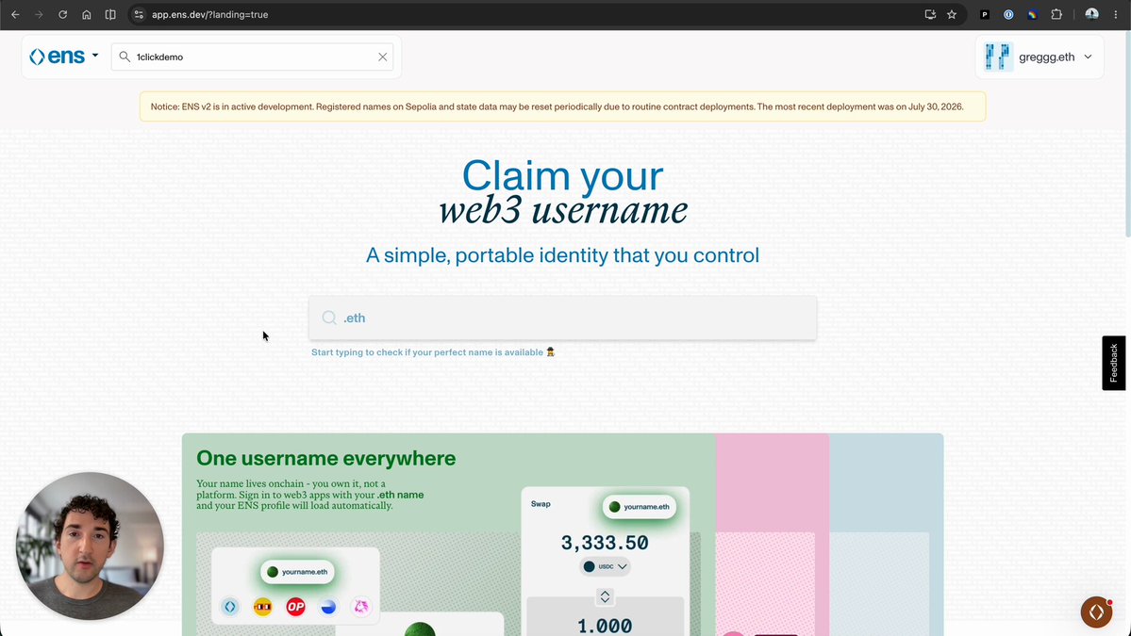Viewport: 1131px width, 636px height.
Task: Click the red OP Optimism icon
Action: tap(296, 607)
